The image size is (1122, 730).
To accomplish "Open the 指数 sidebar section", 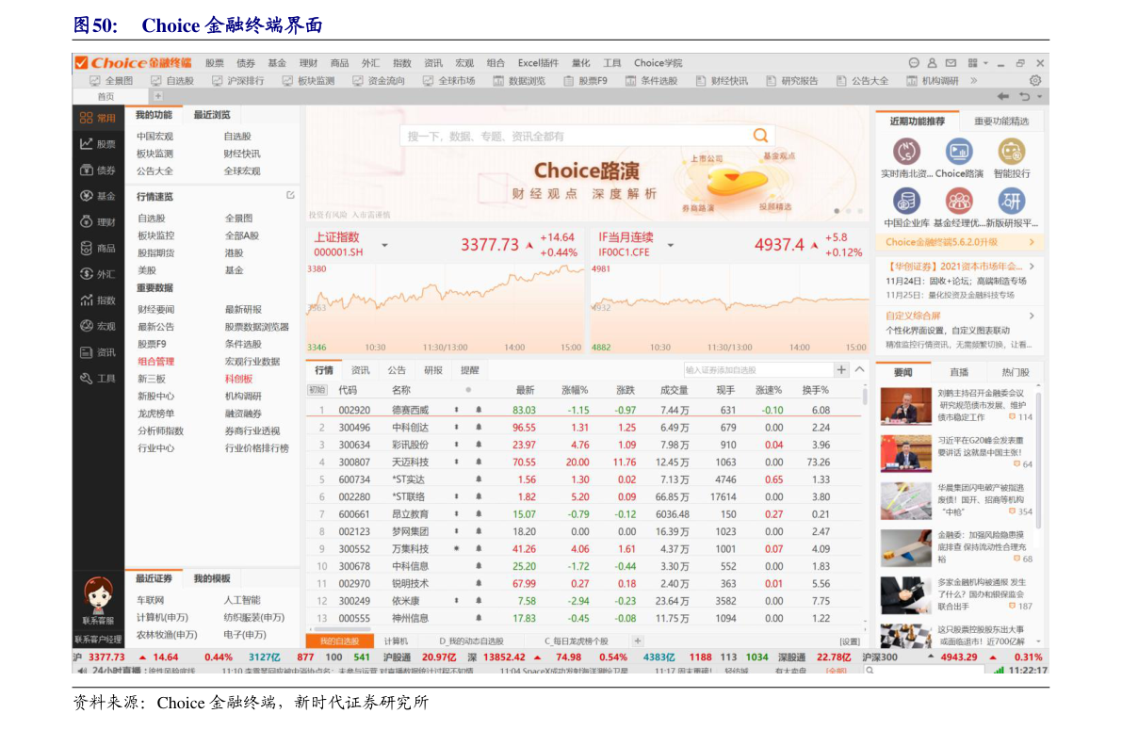I will (x=98, y=300).
